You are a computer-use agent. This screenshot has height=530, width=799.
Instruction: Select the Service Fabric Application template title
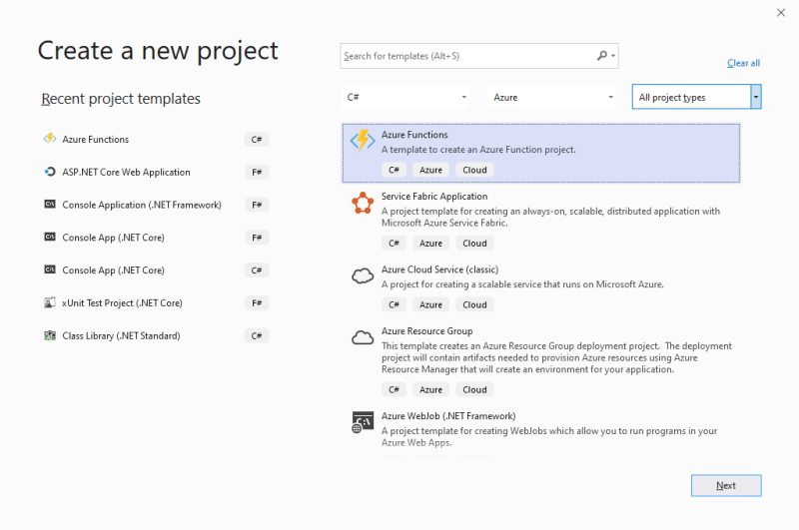(x=434, y=196)
